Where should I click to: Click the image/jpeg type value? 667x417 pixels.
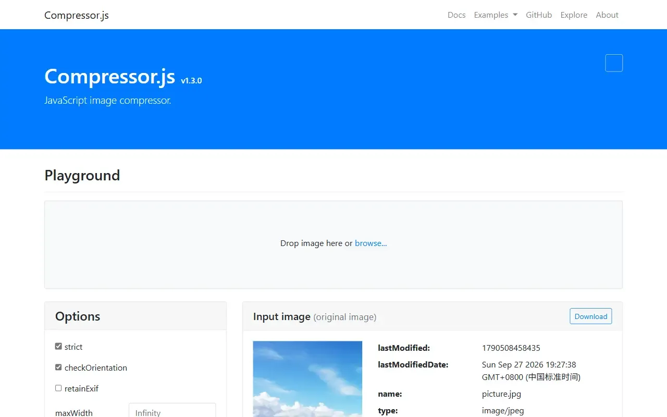click(x=503, y=411)
